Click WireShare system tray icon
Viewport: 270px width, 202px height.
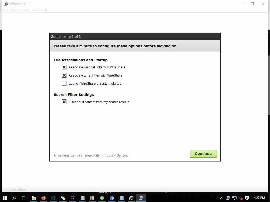tap(228, 198)
